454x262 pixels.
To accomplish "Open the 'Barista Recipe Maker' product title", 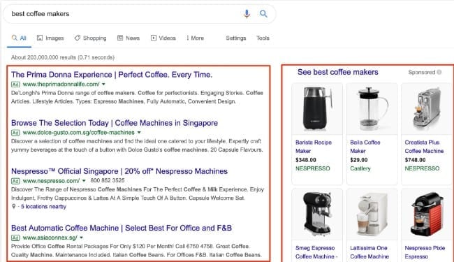I will pyautogui.click(x=314, y=147).
